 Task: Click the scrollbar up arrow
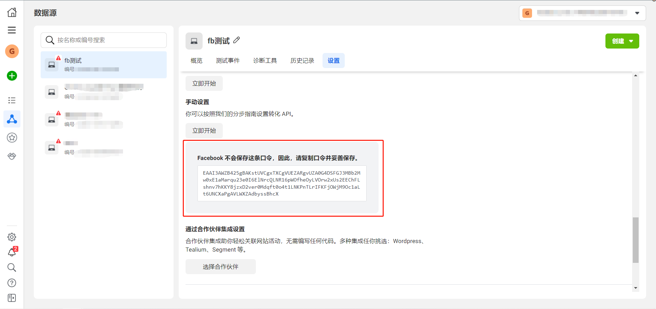pyautogui.click(x=635, y=75)
